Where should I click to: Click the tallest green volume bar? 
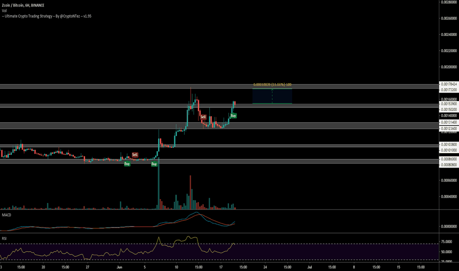pyautogui.click(x=159, y=184)
